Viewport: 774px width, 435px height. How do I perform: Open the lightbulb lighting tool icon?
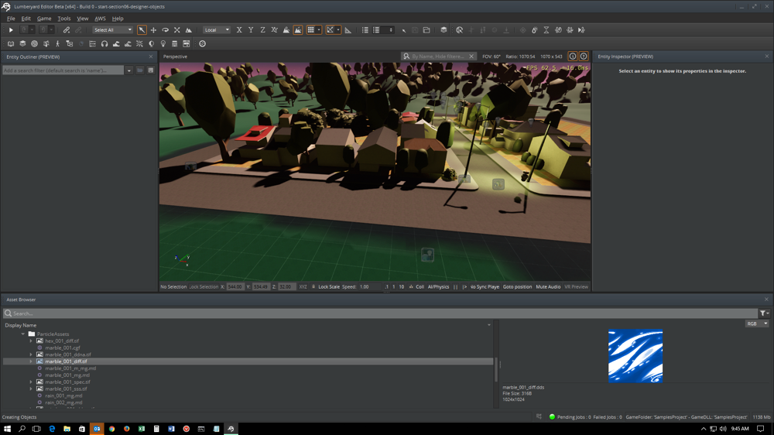pos(163,44)
